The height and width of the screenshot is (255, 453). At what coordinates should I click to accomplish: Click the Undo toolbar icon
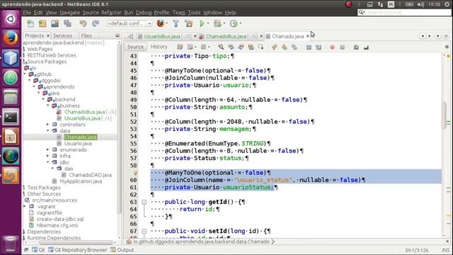(83, 23)
